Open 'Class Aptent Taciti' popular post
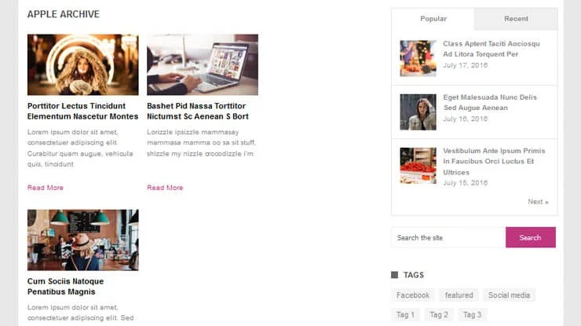581x326 pixels. pyautogui.click(x=491, y=49)
